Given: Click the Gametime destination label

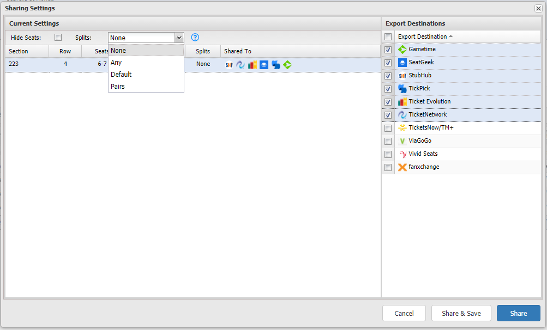Looking at the screenshot, I should pyautogui.click(x=422, y=49).
